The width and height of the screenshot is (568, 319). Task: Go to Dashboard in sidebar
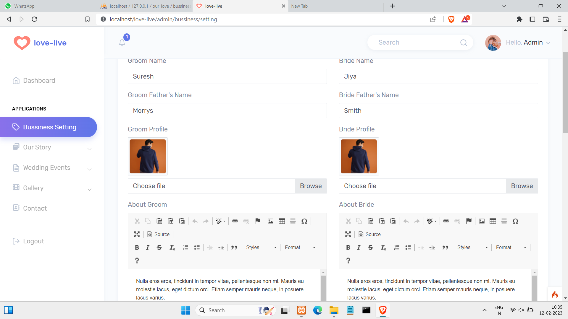coord(34,80)
